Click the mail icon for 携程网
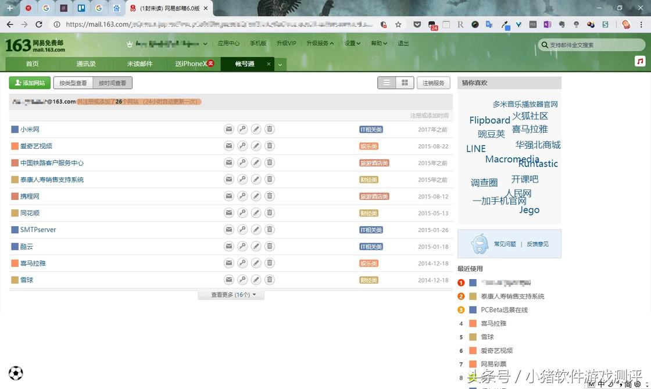Image resolution: width=651 pixels, height=389 pixels. tap(229, 196)
